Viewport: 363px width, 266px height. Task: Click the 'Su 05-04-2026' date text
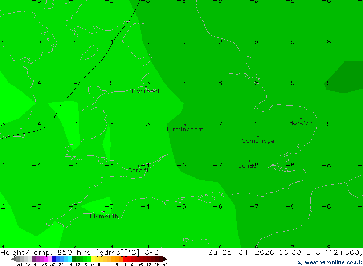coord(241,253)
